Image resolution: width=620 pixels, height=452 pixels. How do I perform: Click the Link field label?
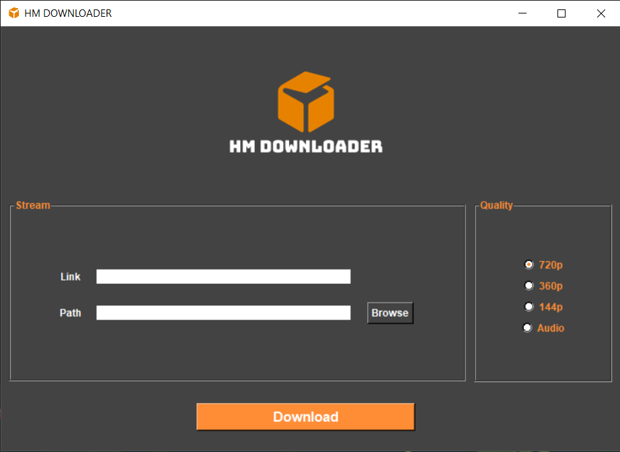tap(71, 276)
